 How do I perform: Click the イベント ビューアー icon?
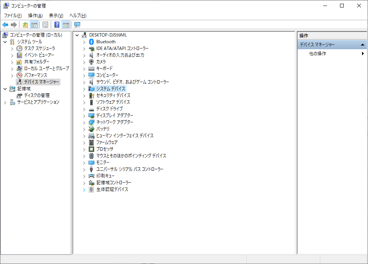point(19,55)
